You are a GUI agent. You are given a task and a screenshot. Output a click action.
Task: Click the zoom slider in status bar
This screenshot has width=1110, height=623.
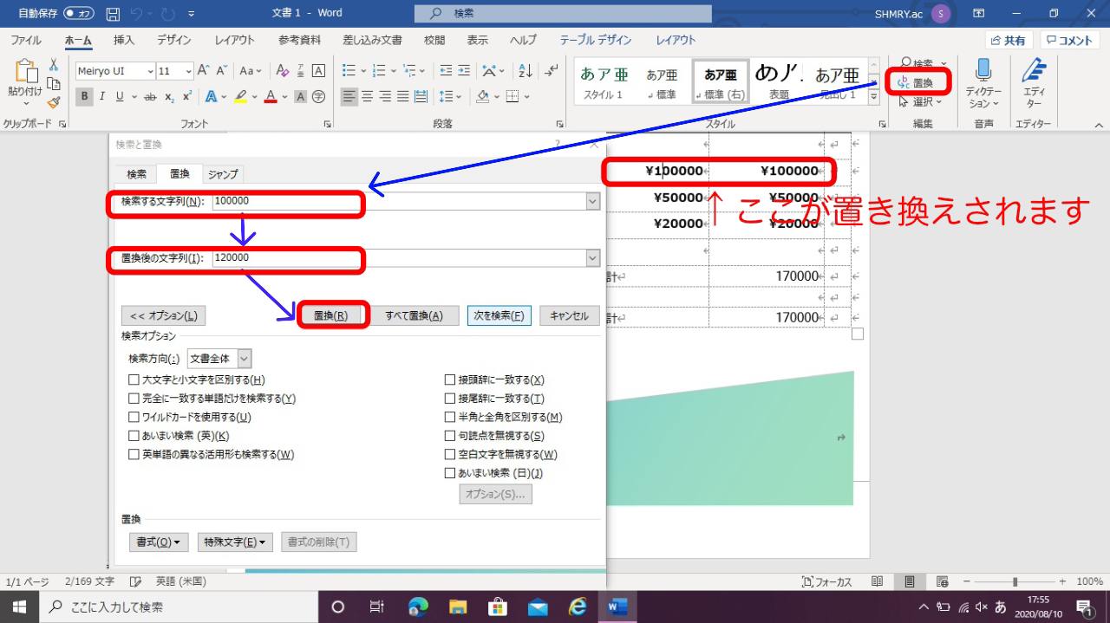pos(1015,582)
